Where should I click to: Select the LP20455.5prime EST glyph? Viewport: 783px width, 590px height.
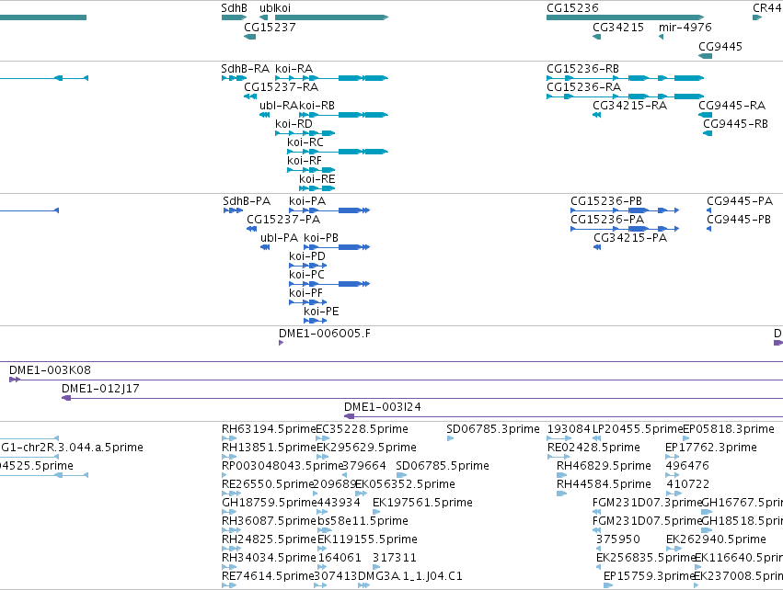coord(597,438)
